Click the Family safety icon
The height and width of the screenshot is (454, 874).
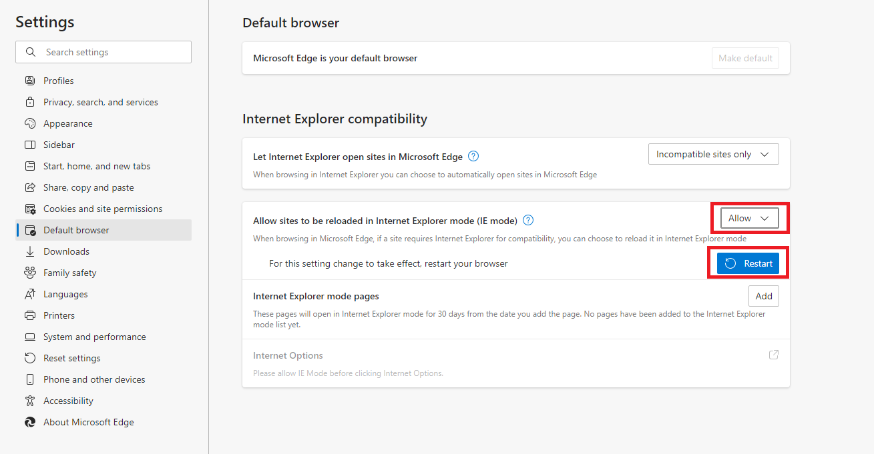coord(30,272)
